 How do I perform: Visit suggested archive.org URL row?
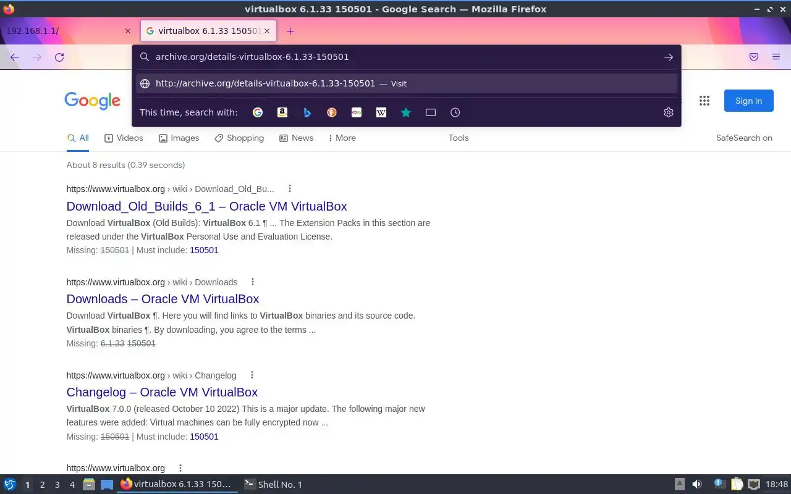pos(407,83)
